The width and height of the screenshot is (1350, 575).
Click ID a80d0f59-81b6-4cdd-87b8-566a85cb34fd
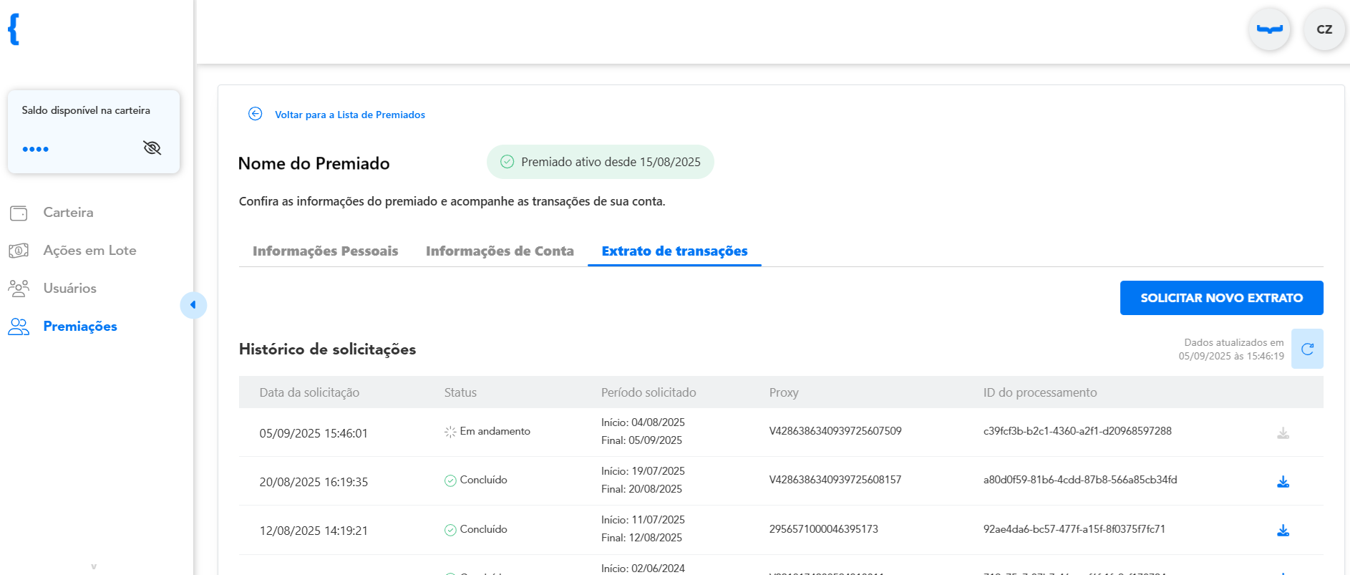coord(1080,480)
